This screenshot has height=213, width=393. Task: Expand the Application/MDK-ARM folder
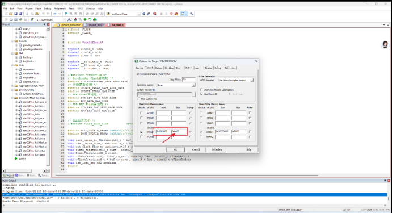click(x=12, y=86)
